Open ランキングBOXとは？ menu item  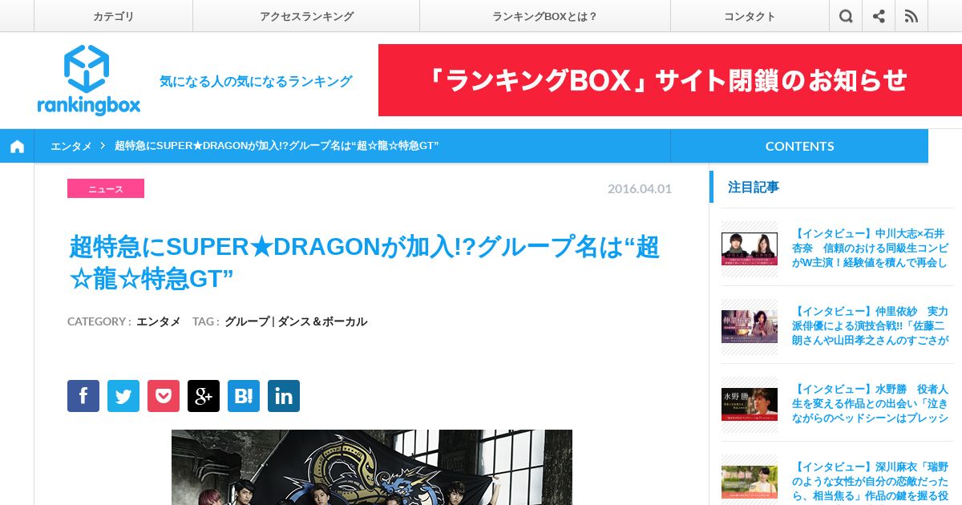(x=545, y=16)
